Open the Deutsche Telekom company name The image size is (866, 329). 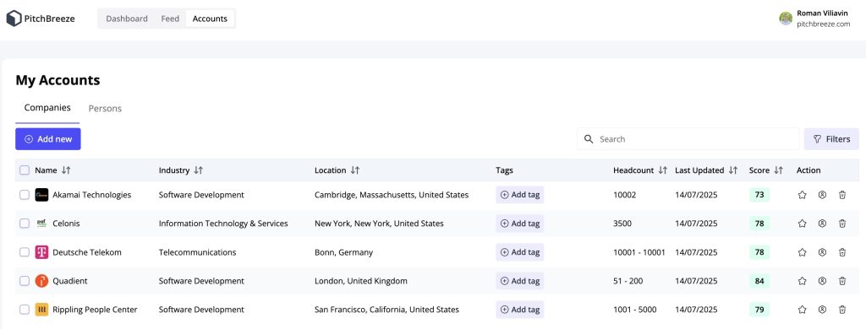tap(87, 252)
